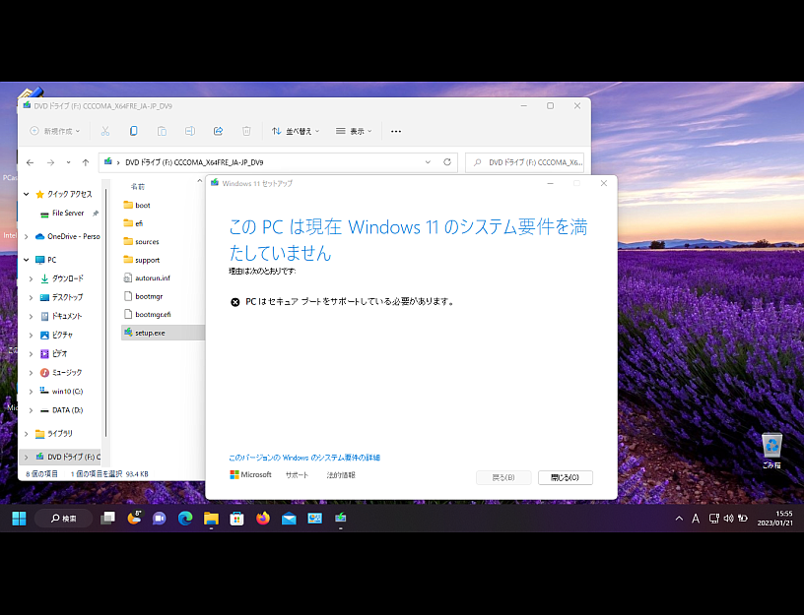
Task: Show hidden system tray icons
Action: click(x=679, y=519)
